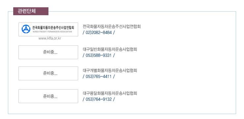The width and height of the screenshot is (244, 119).
Task: Click the 대구용달화물자동차운송사업협회 title
Action: [110, 94]
